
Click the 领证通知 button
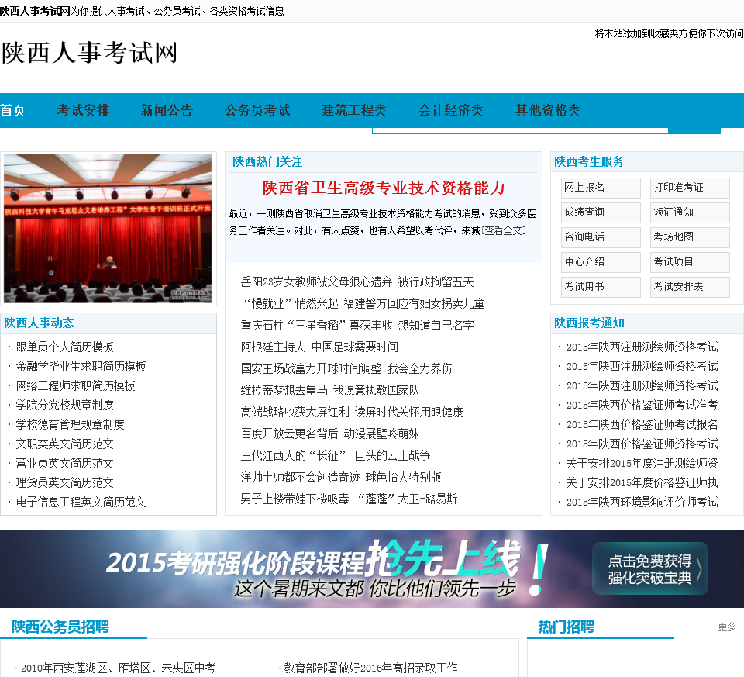tap(690, 212)
